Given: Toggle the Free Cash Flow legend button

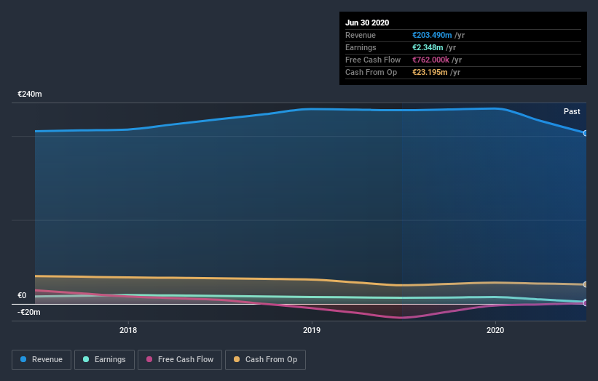Looking at the screenshot, I should pos(180,360).
